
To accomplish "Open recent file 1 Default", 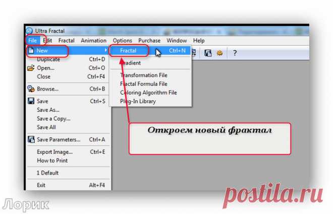I will pyautogui.click(x=48, y=173).
